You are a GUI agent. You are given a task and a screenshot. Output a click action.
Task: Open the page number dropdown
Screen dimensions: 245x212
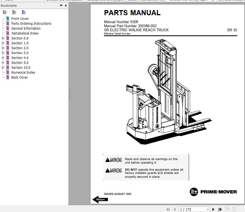[208, 209]
